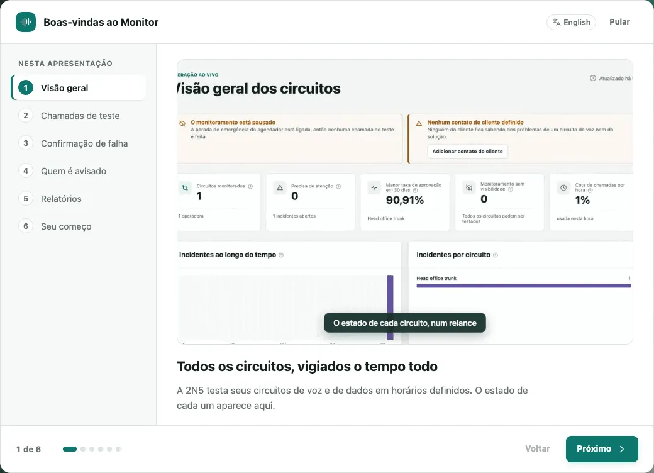Go to step 3 Confirmação de falha

(79, 143)
